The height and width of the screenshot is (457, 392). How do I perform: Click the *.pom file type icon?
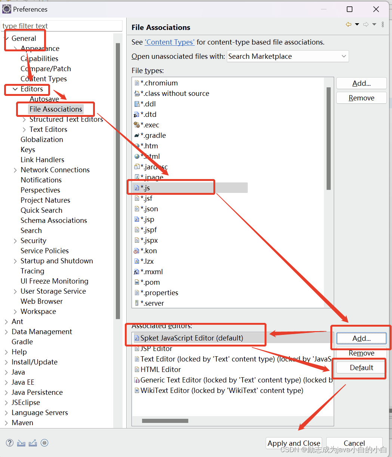point(137,282)
